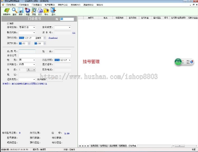Image resolution: width=198 pixels, height=152 pixels.
Task: Click the 身份证号 input field
Action: (45, 56)
